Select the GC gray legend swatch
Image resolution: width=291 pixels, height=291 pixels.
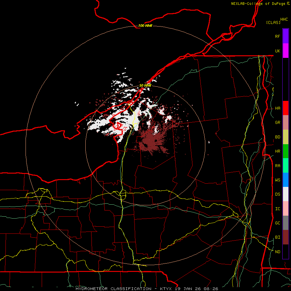[286, 223]
